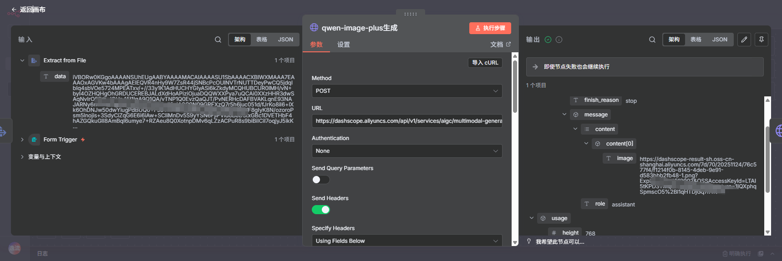Open the Authentication dropdown
The image size is (782, 261).
(406, 151)
